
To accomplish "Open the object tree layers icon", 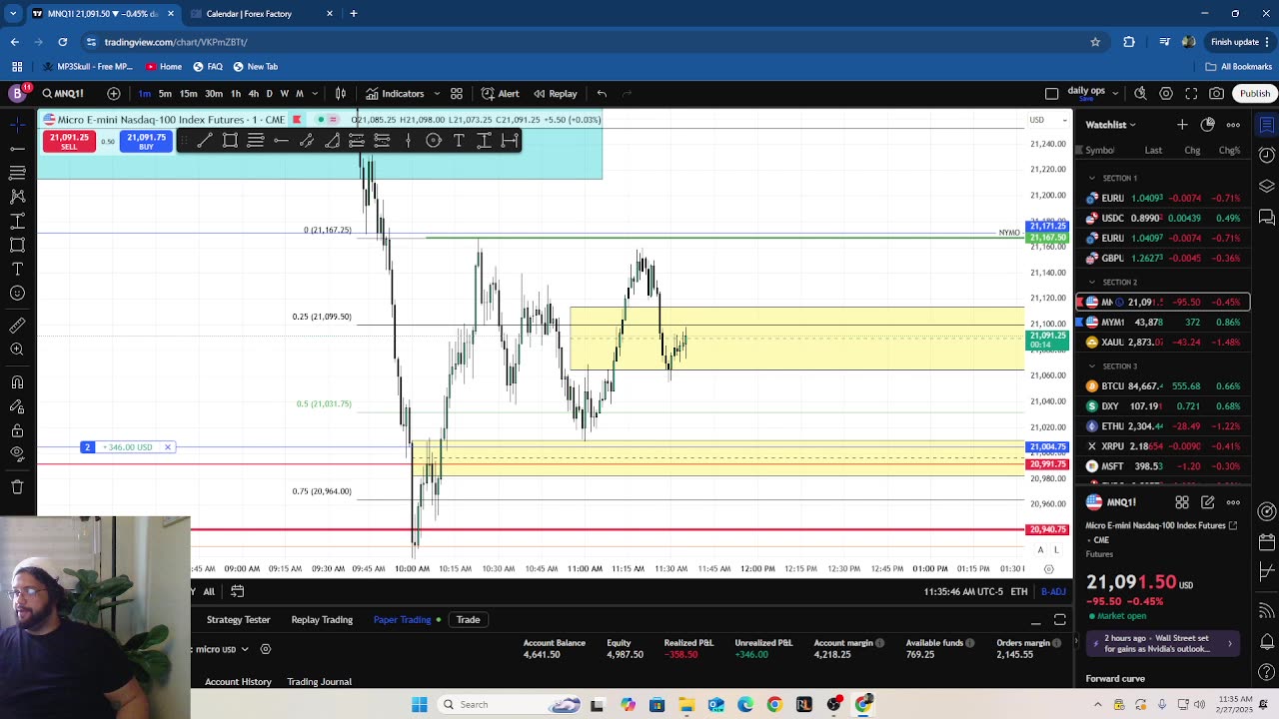I will coord(1266,186).
